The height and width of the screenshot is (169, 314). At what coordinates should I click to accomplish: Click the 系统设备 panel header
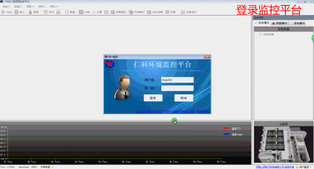click(x=283, y=29)
